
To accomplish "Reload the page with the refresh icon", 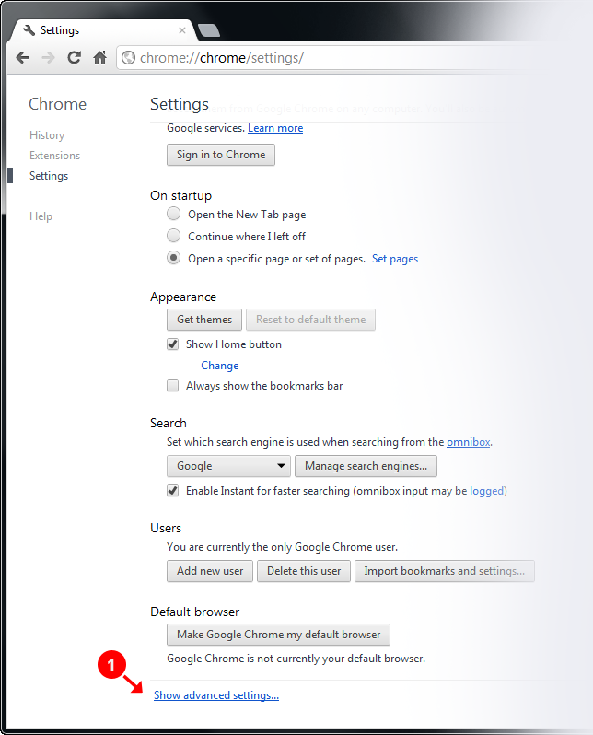I will click(x=74, y=58).
